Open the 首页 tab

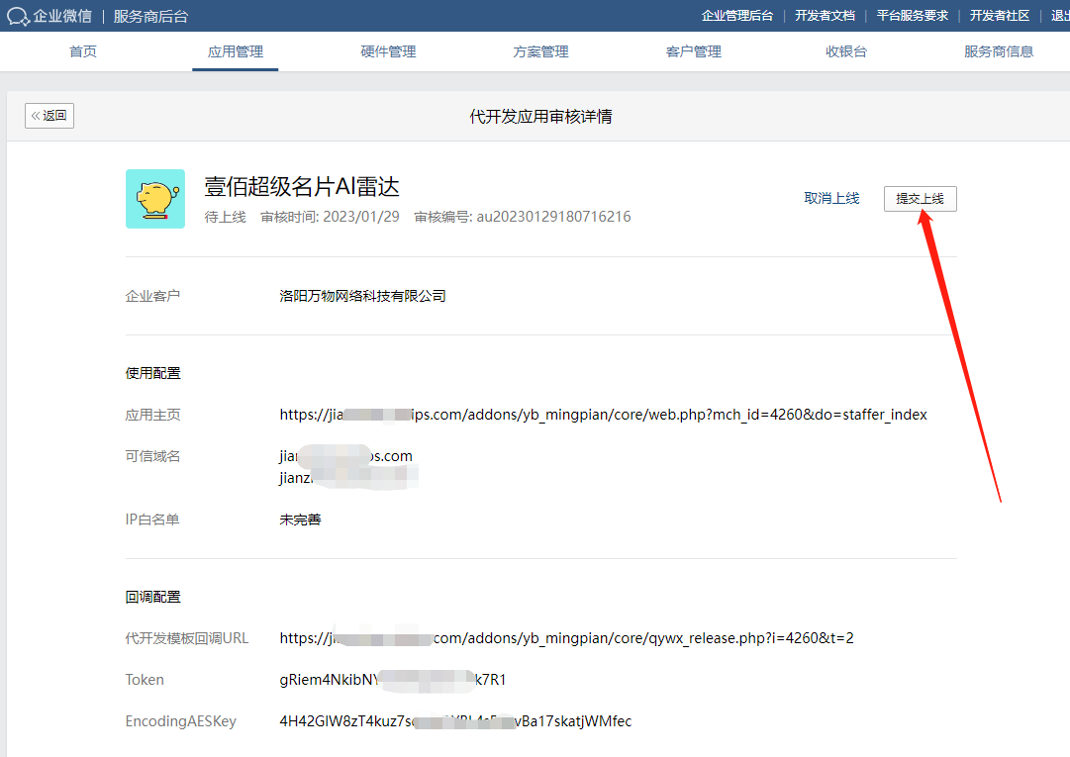pyautogui.click(x=83, y=51)
